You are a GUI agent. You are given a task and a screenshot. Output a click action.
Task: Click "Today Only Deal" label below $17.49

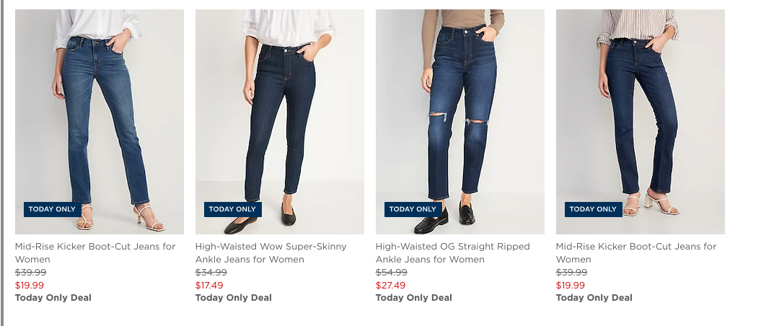[233, 298]
